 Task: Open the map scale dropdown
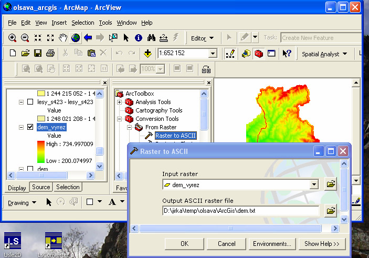click(213, 54)
